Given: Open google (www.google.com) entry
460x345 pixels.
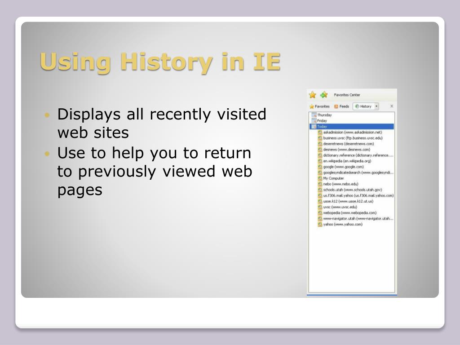Looking at the screenshot, I should (x=341, y=167).
